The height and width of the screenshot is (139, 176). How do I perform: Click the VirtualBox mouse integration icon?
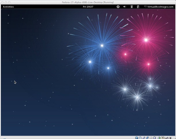pos(159,138)
